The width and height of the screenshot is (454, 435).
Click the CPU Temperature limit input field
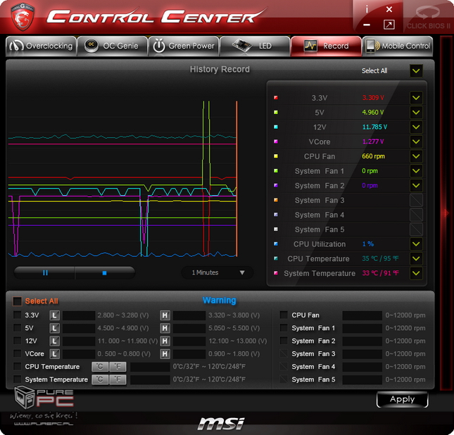(150, 367)
